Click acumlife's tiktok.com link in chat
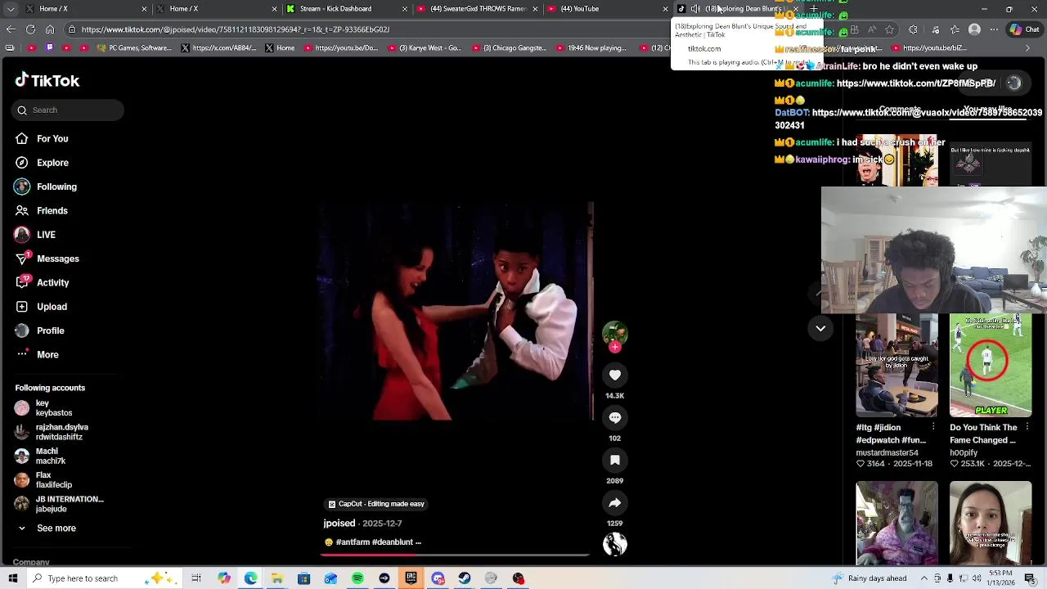This screenshot has height=589, width=1047. coord(915,83)
